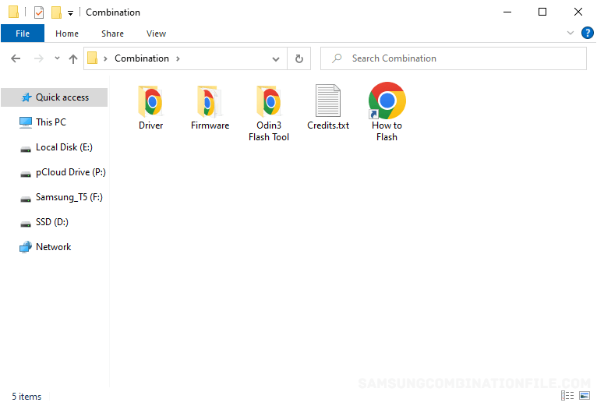Viewport: 597px width, 406px height.
Task: Switch to the Share ribbon tab
Action: point(112,34)
